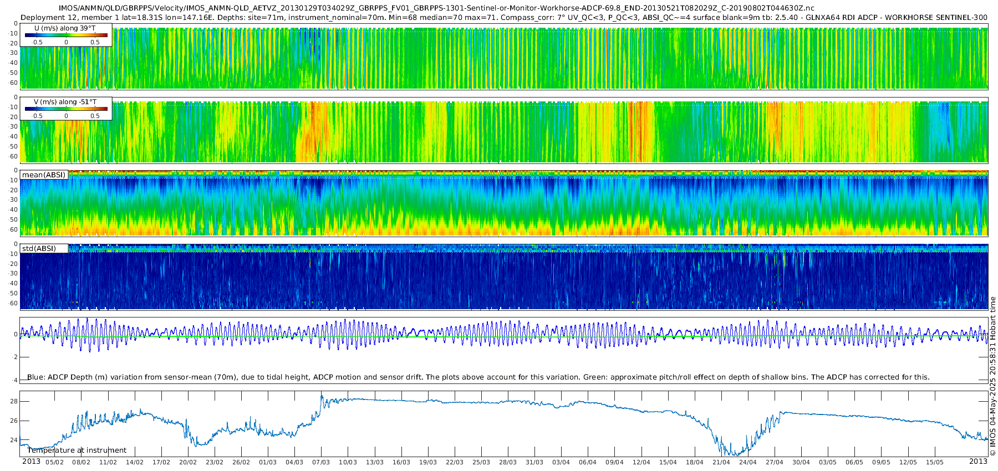Click the U velocity colorbar
The height and width of the screenshot is (471, 998).
pyautogui.click(x=66, y=35)
